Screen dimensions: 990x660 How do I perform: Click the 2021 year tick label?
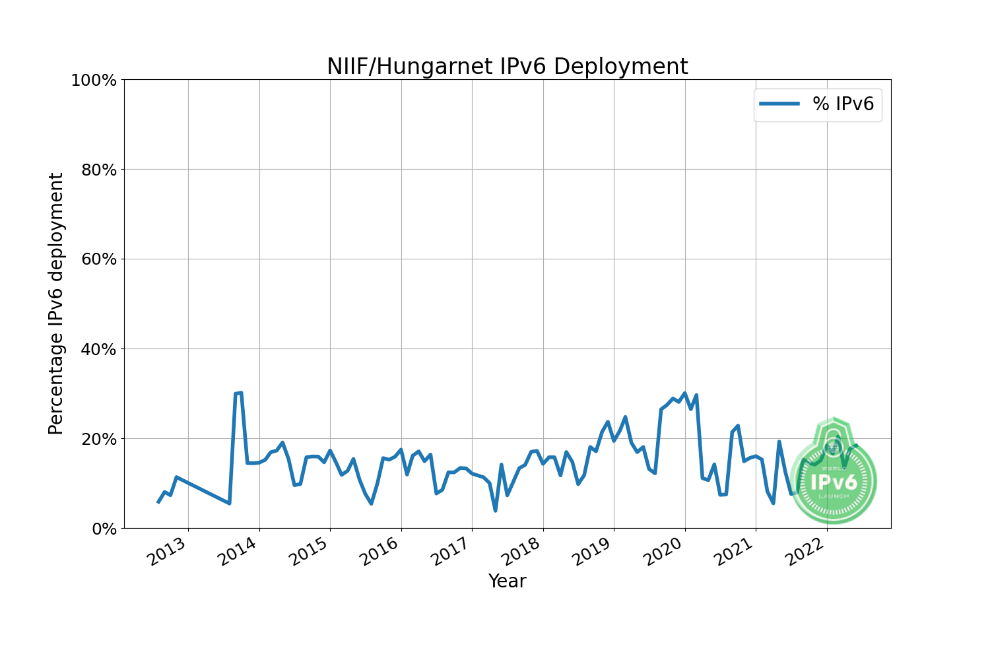pyautogui.click(x=735, y=551)
